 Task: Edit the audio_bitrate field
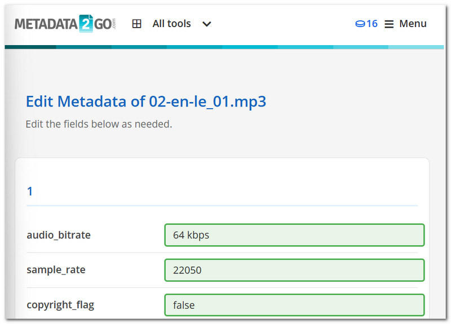(x=294, y=235)
